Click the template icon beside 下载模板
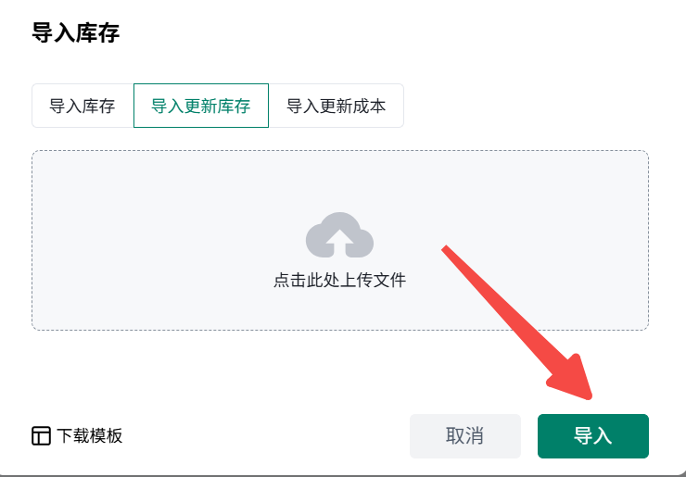686x477 pixels. coord(41,436)
